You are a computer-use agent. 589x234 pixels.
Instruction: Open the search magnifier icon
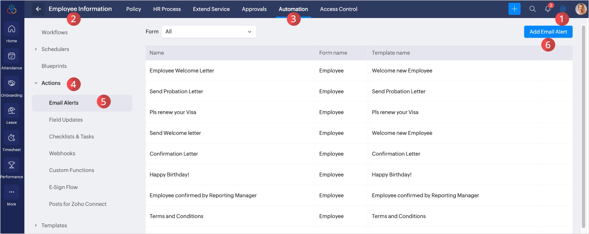pos(532,9)
